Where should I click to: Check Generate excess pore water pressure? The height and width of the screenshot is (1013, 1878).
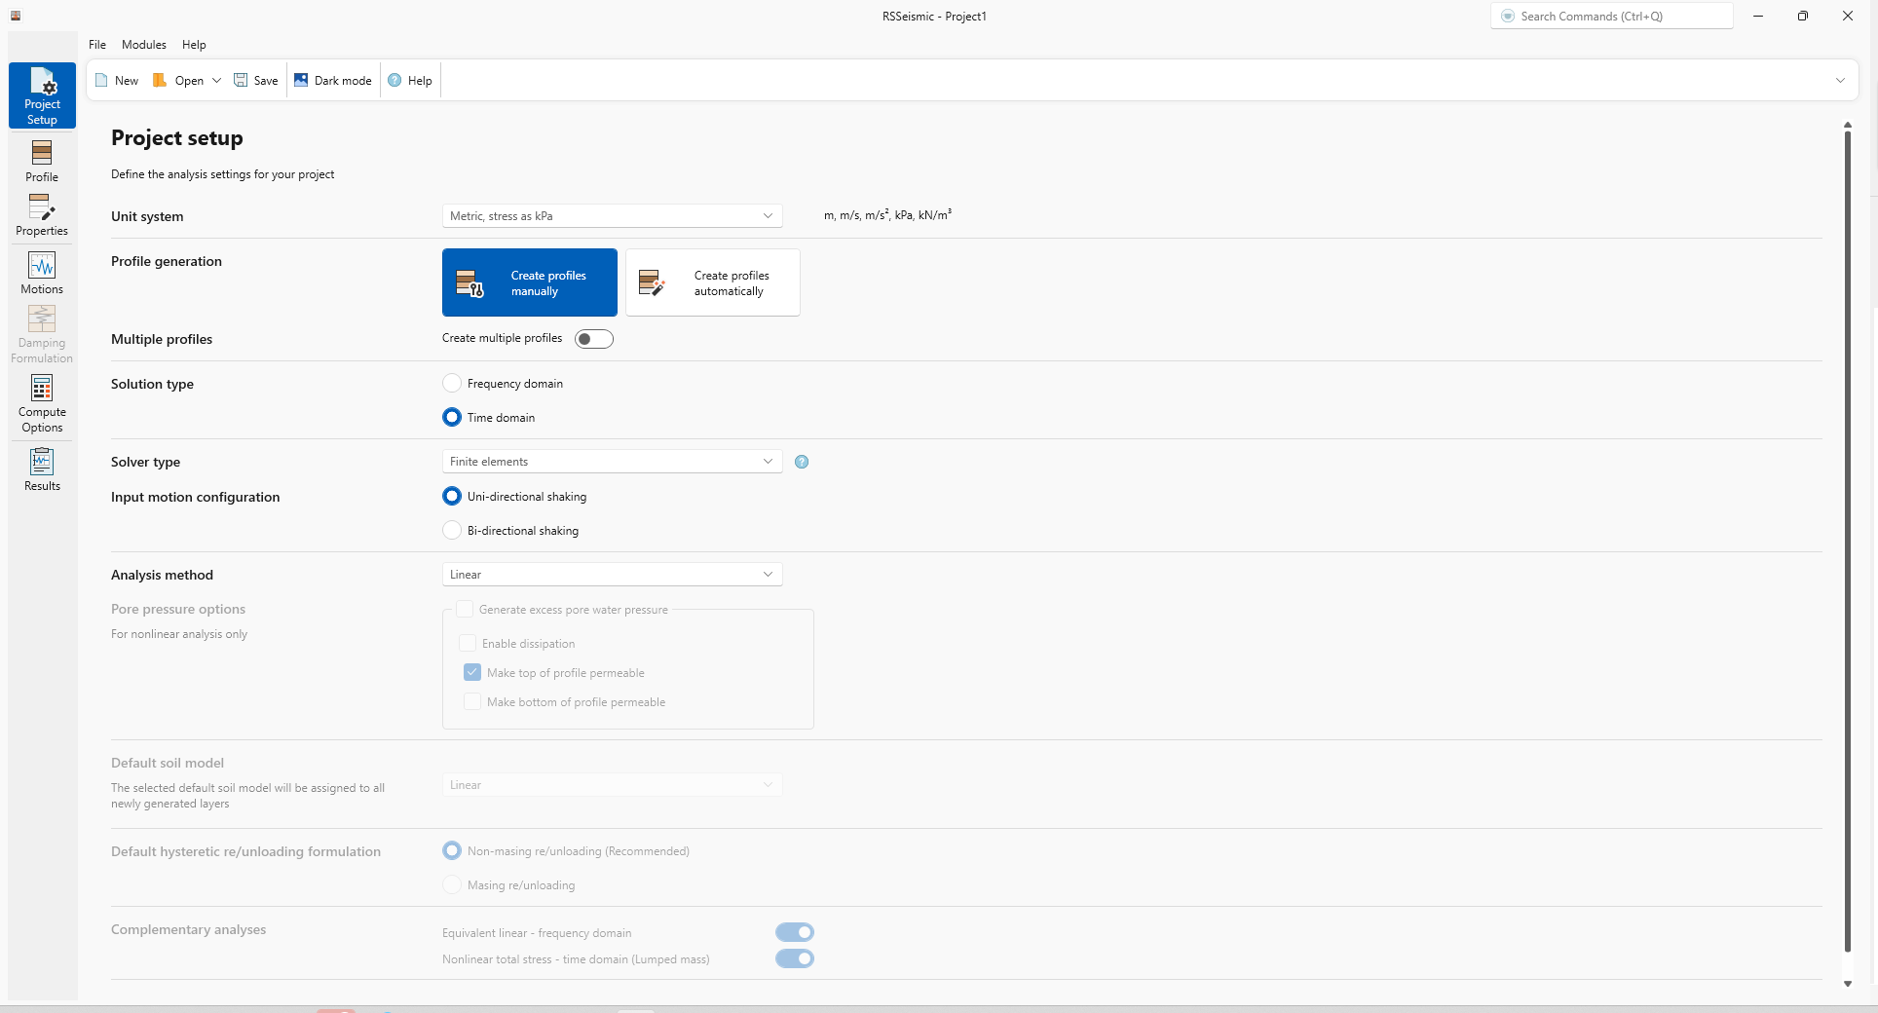click(465, 609)
